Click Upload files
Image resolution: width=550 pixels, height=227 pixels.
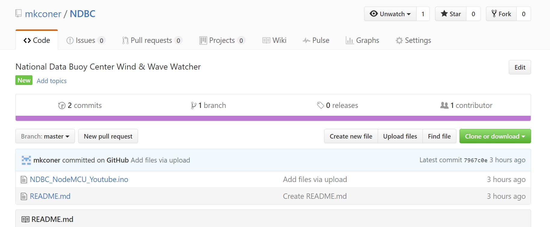(400, 136)
